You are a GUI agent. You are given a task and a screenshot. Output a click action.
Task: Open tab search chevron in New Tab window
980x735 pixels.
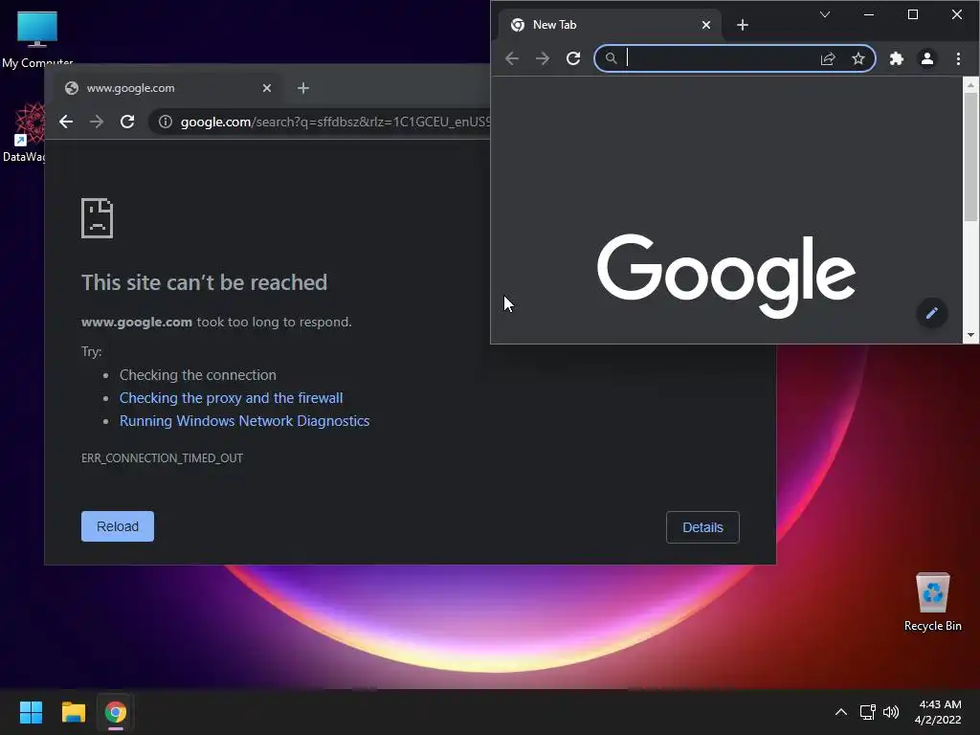click(x=825, y=14)
